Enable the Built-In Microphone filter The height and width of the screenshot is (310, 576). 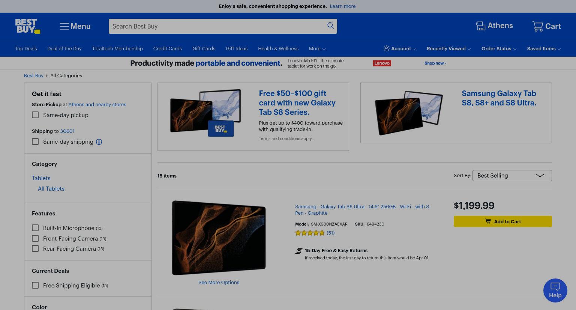coord(35,228)
